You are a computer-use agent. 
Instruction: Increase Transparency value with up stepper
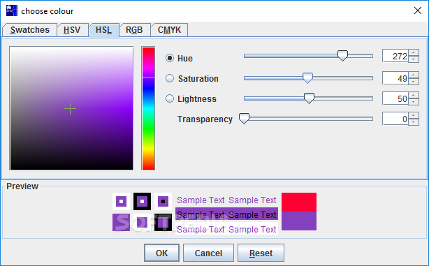pyautogui.click(x=414, y=115)
